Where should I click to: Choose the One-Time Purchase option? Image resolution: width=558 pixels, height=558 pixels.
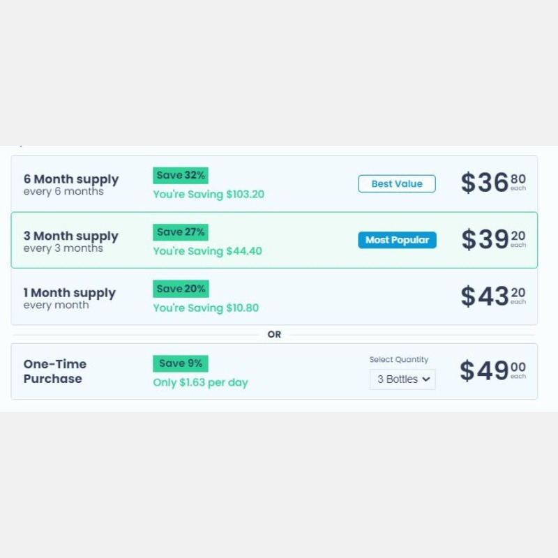pos(274,371)
